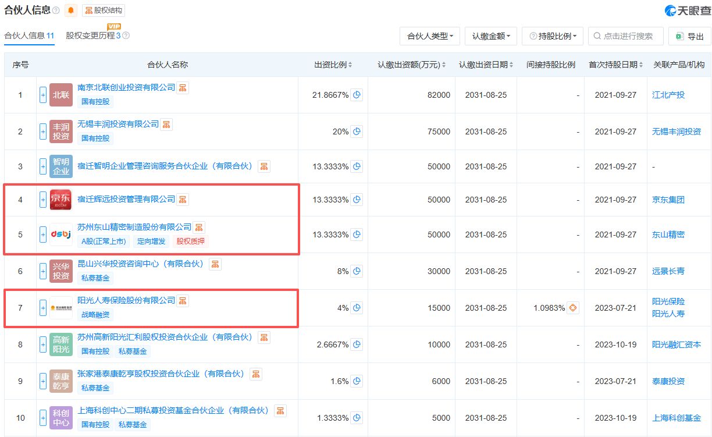Expand row for 张家港泰康乾亨股权投资合伙企业
The height and width of the screenshot is (437, 712).
pos(43,381)
